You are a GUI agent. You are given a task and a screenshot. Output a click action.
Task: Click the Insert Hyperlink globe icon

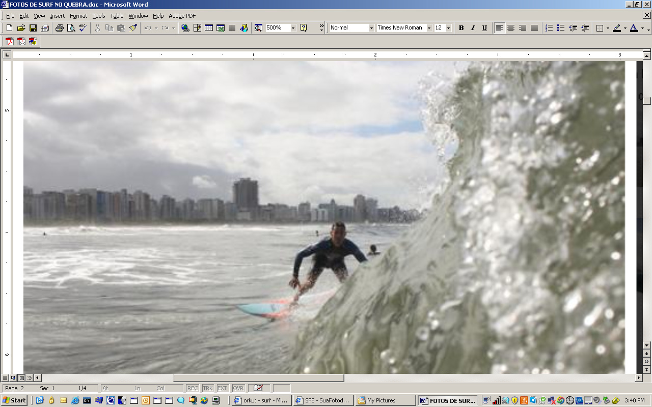(185, 28)
